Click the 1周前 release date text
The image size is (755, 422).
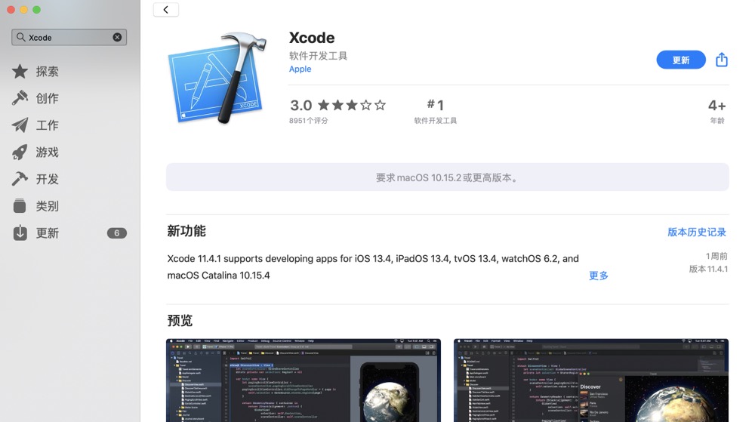click(716, 256)
